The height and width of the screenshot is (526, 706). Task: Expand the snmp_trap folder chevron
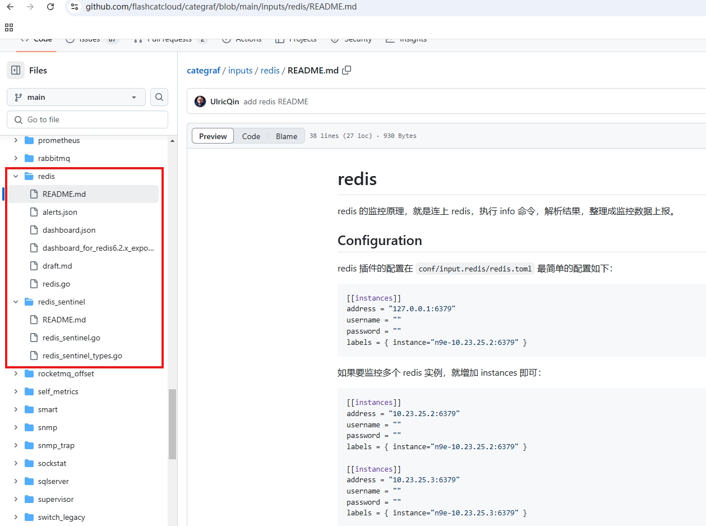pyautogui.click(x=16, y=445)
